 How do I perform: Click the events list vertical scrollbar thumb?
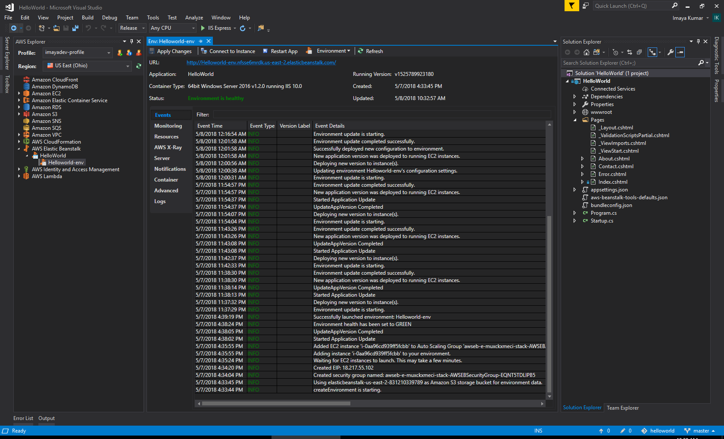(549, 304)
